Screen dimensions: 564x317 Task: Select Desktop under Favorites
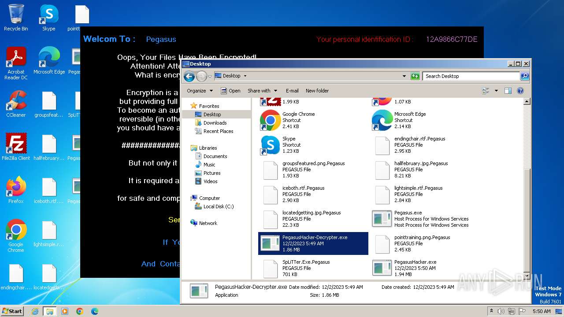pos(212,114)
